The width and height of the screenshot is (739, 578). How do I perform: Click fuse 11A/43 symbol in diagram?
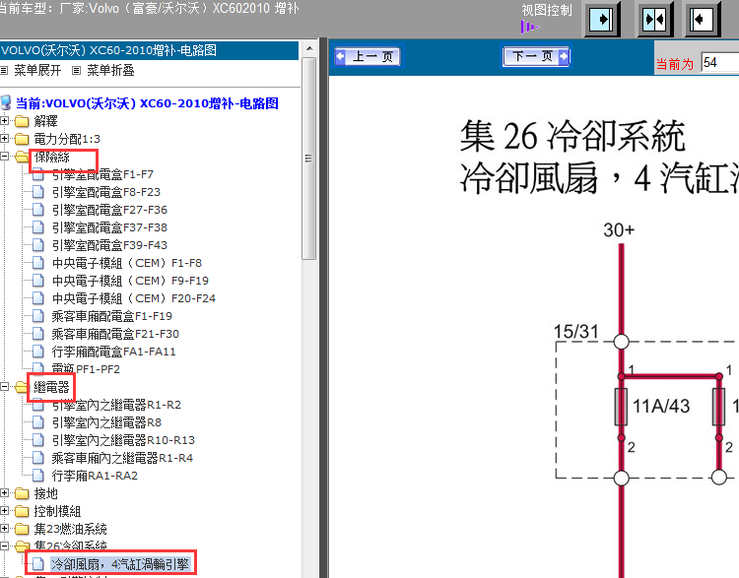pyautogui.click(x=621, y=407)
